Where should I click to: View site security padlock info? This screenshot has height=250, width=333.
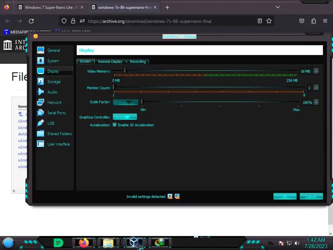click(73, 21)
